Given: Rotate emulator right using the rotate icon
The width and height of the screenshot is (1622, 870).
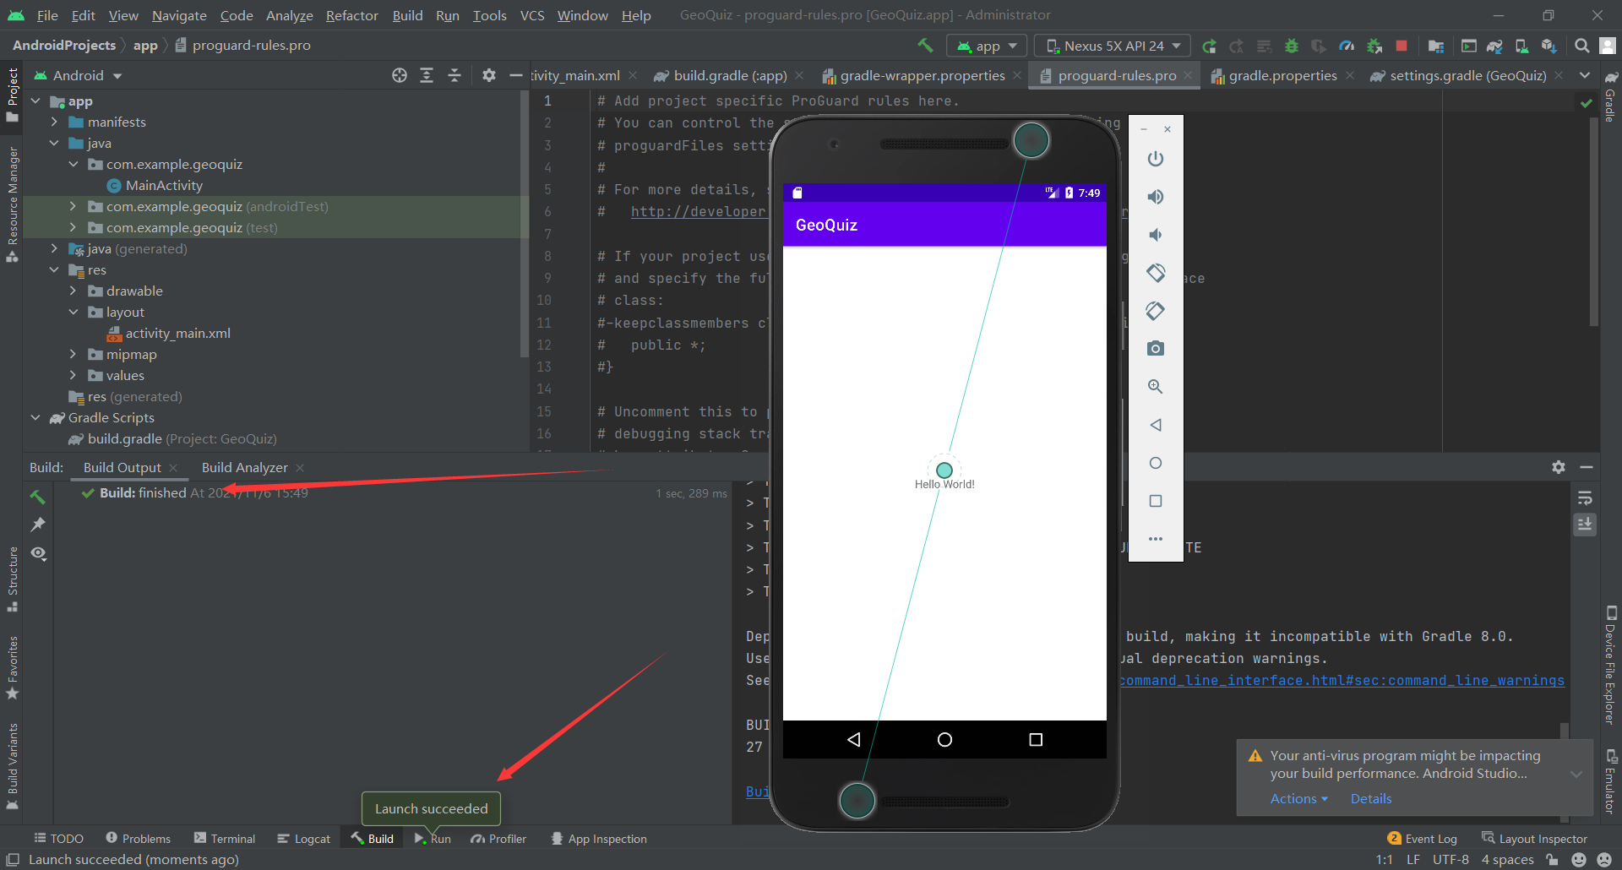Looking at the screenshot, I should tap(1156, 311).
